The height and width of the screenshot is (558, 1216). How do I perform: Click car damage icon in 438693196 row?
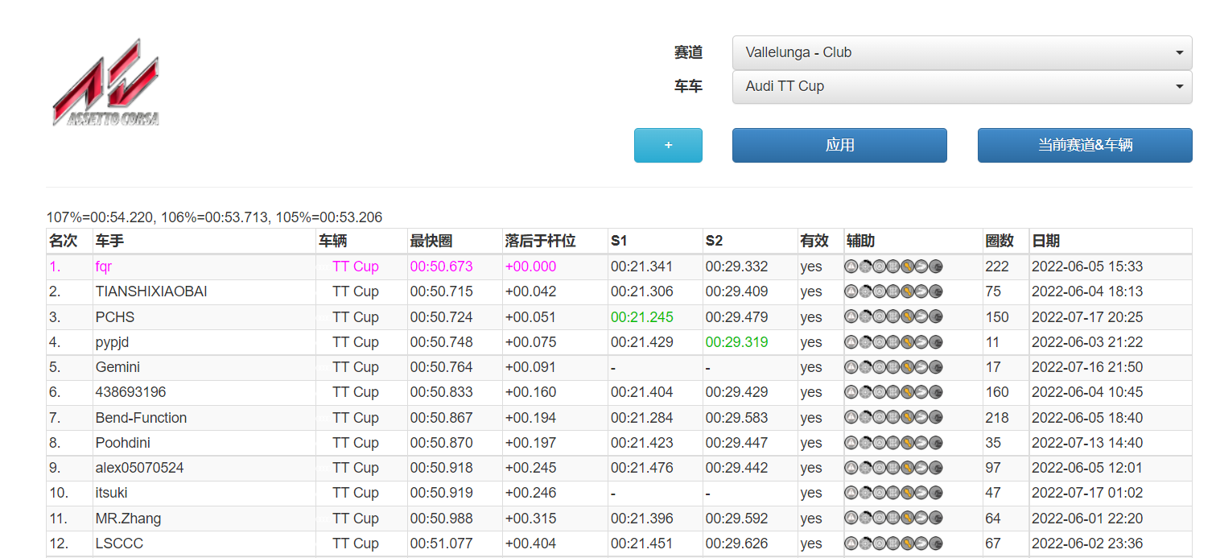point(936,392)
